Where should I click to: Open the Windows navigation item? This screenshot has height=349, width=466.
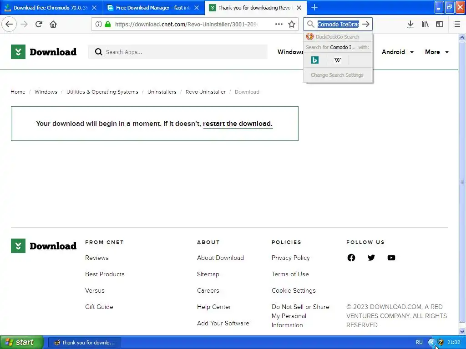[290, 52]
